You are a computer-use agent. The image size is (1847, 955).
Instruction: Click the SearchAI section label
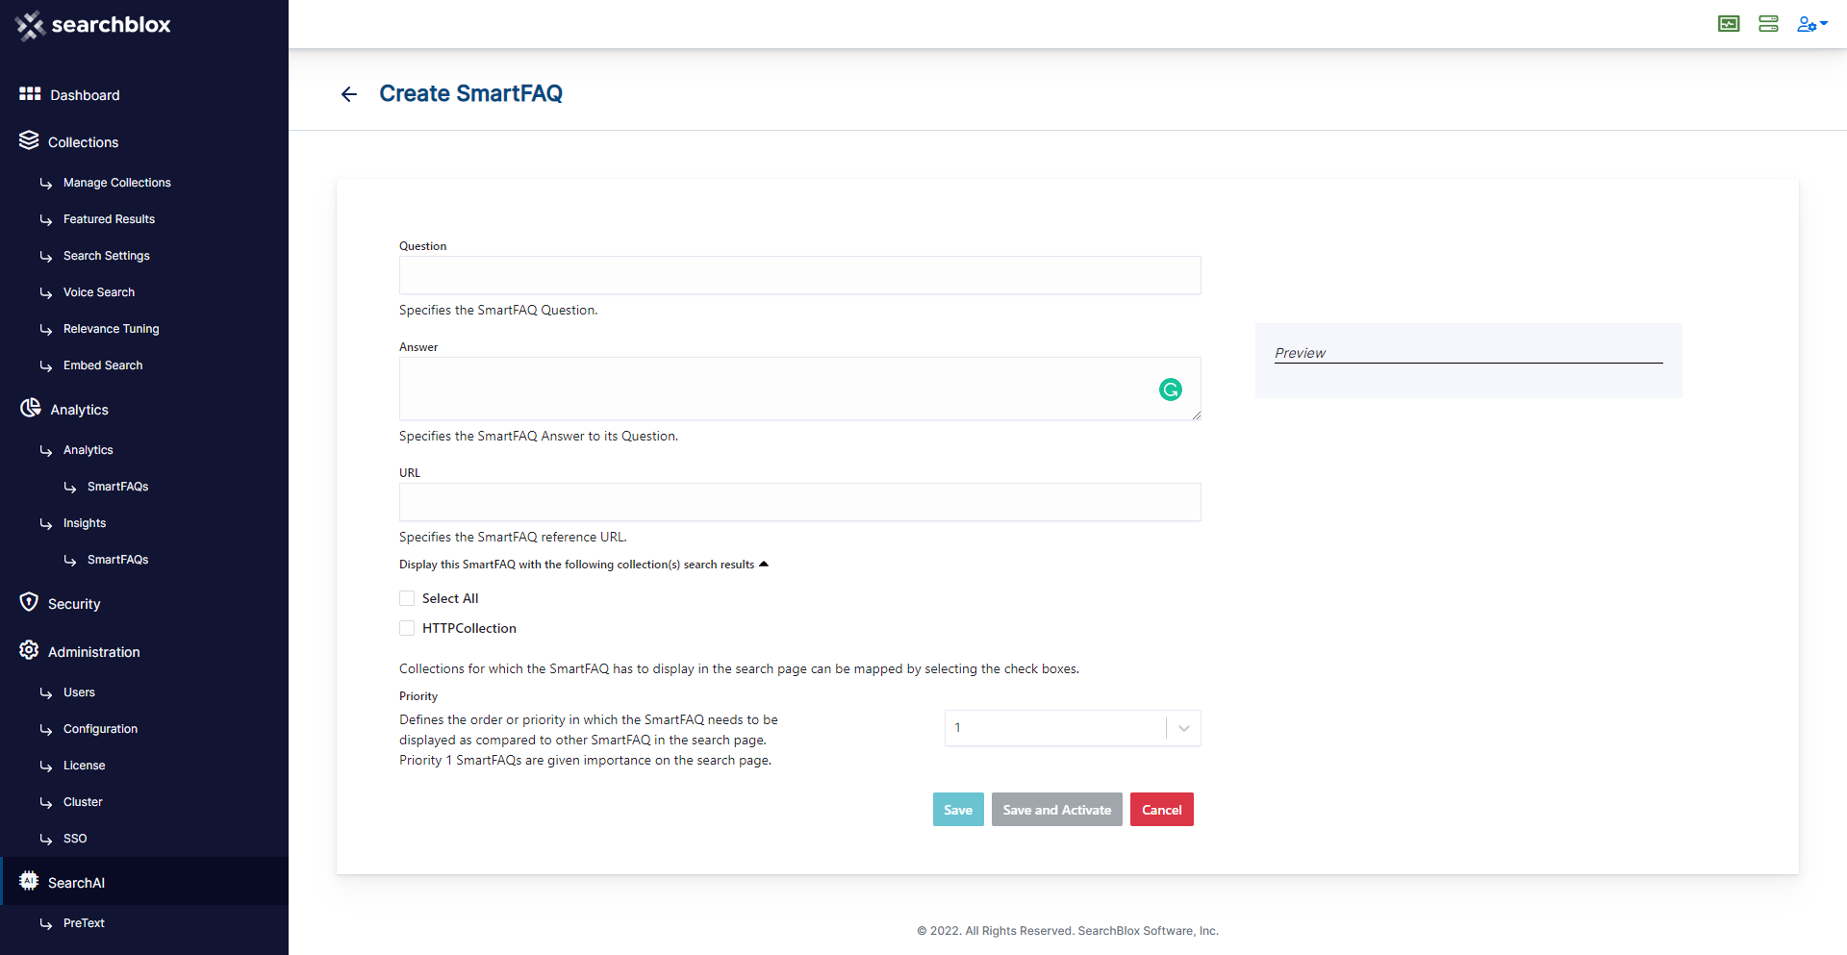pos(77,883)
